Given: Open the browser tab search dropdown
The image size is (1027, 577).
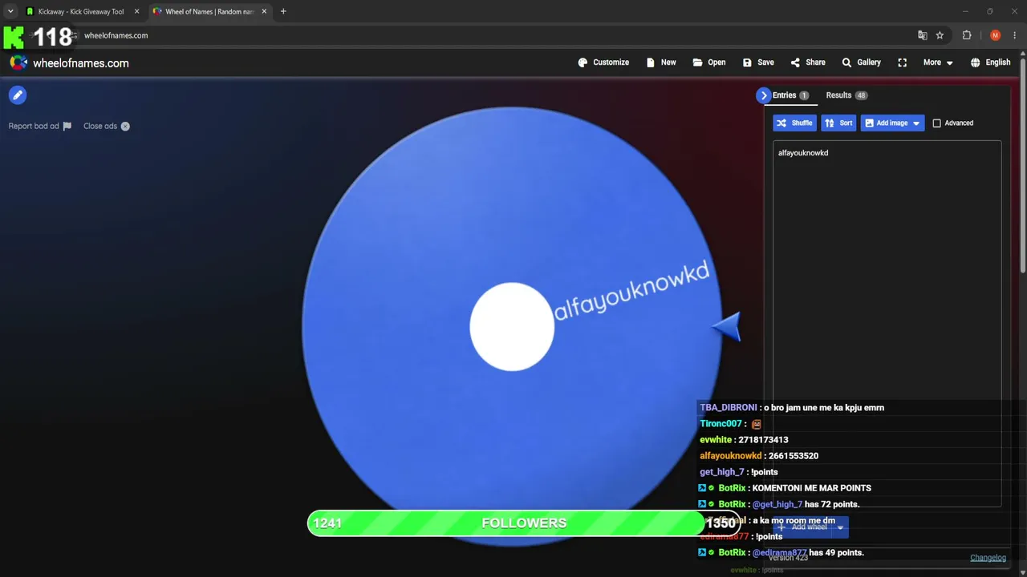Looking at the screenshot, I should [10, 11].
